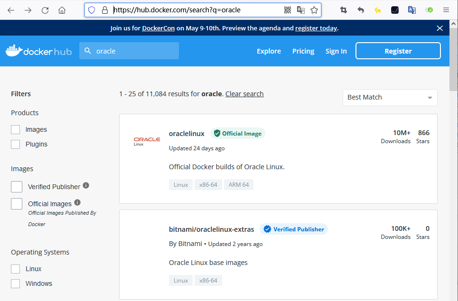Open the tracking protection shield icon

(92, 10)
